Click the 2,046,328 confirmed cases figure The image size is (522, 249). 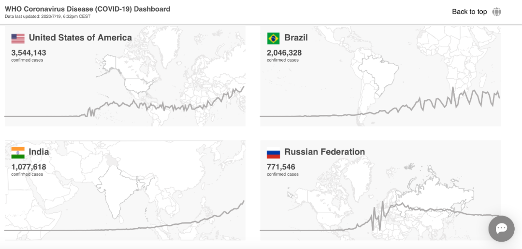coord(284,53)
